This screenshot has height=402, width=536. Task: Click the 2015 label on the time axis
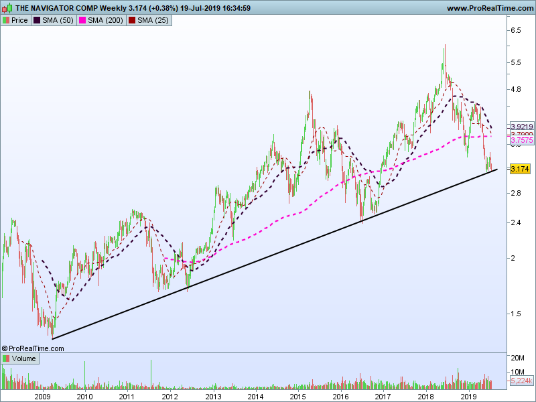297,397
